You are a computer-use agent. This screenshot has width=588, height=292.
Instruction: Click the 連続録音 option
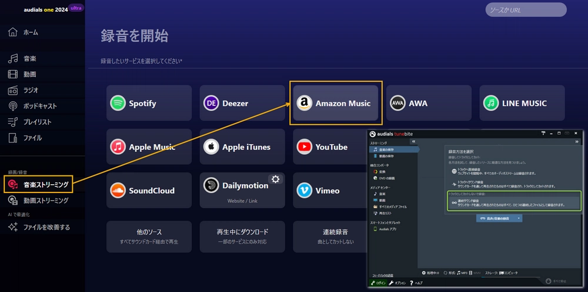point(330,237)
